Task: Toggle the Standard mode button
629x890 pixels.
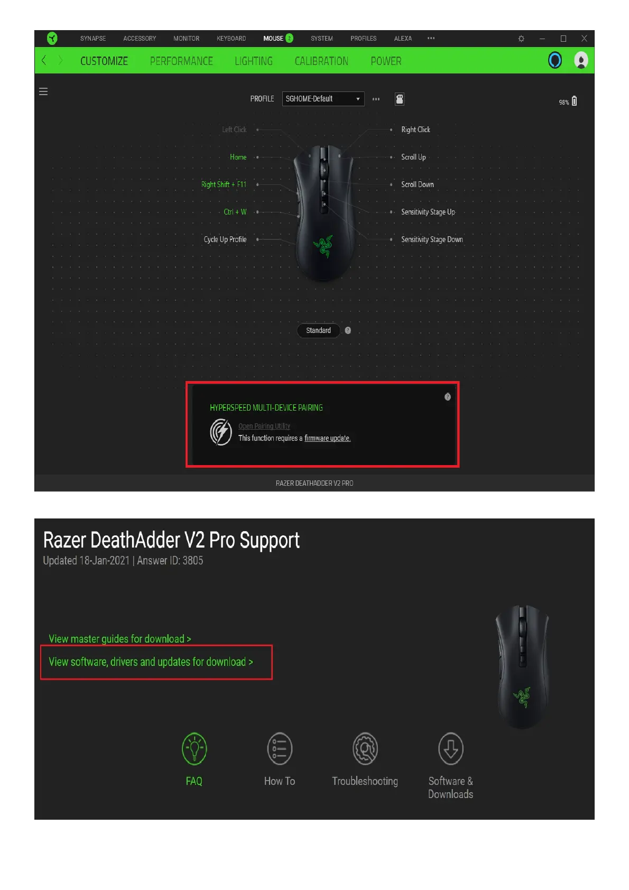Action: pos(318,330)
